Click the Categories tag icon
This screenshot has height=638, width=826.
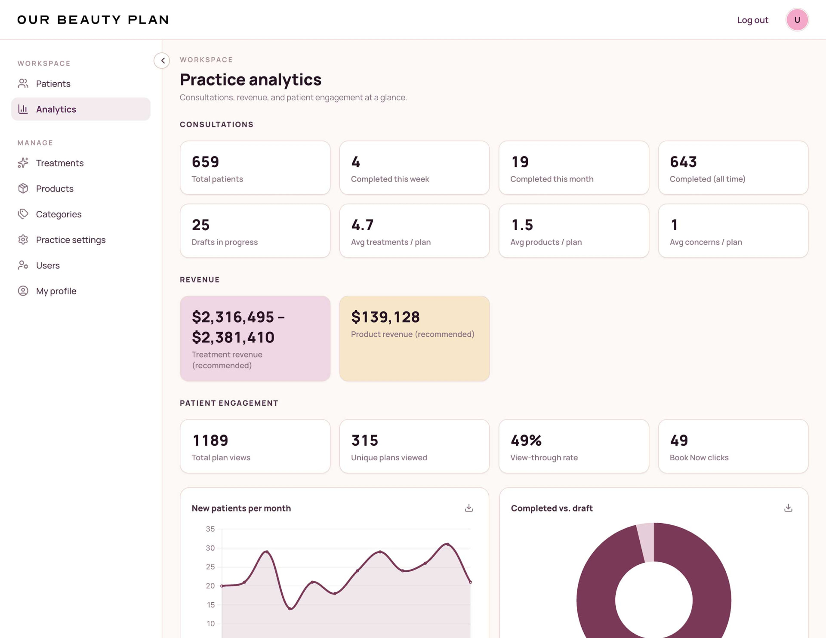point(23,214)
